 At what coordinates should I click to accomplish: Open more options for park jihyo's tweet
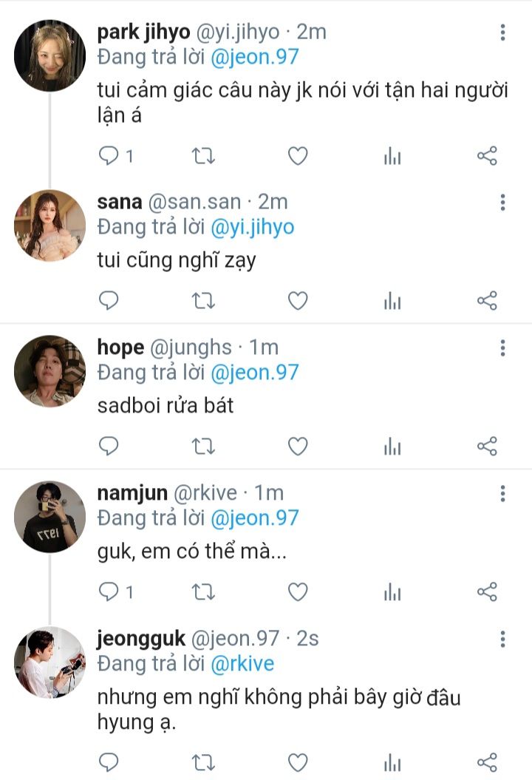point(502,33)
